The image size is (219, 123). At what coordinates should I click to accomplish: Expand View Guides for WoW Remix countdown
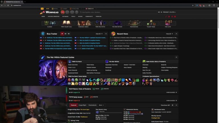pos(171,92)
